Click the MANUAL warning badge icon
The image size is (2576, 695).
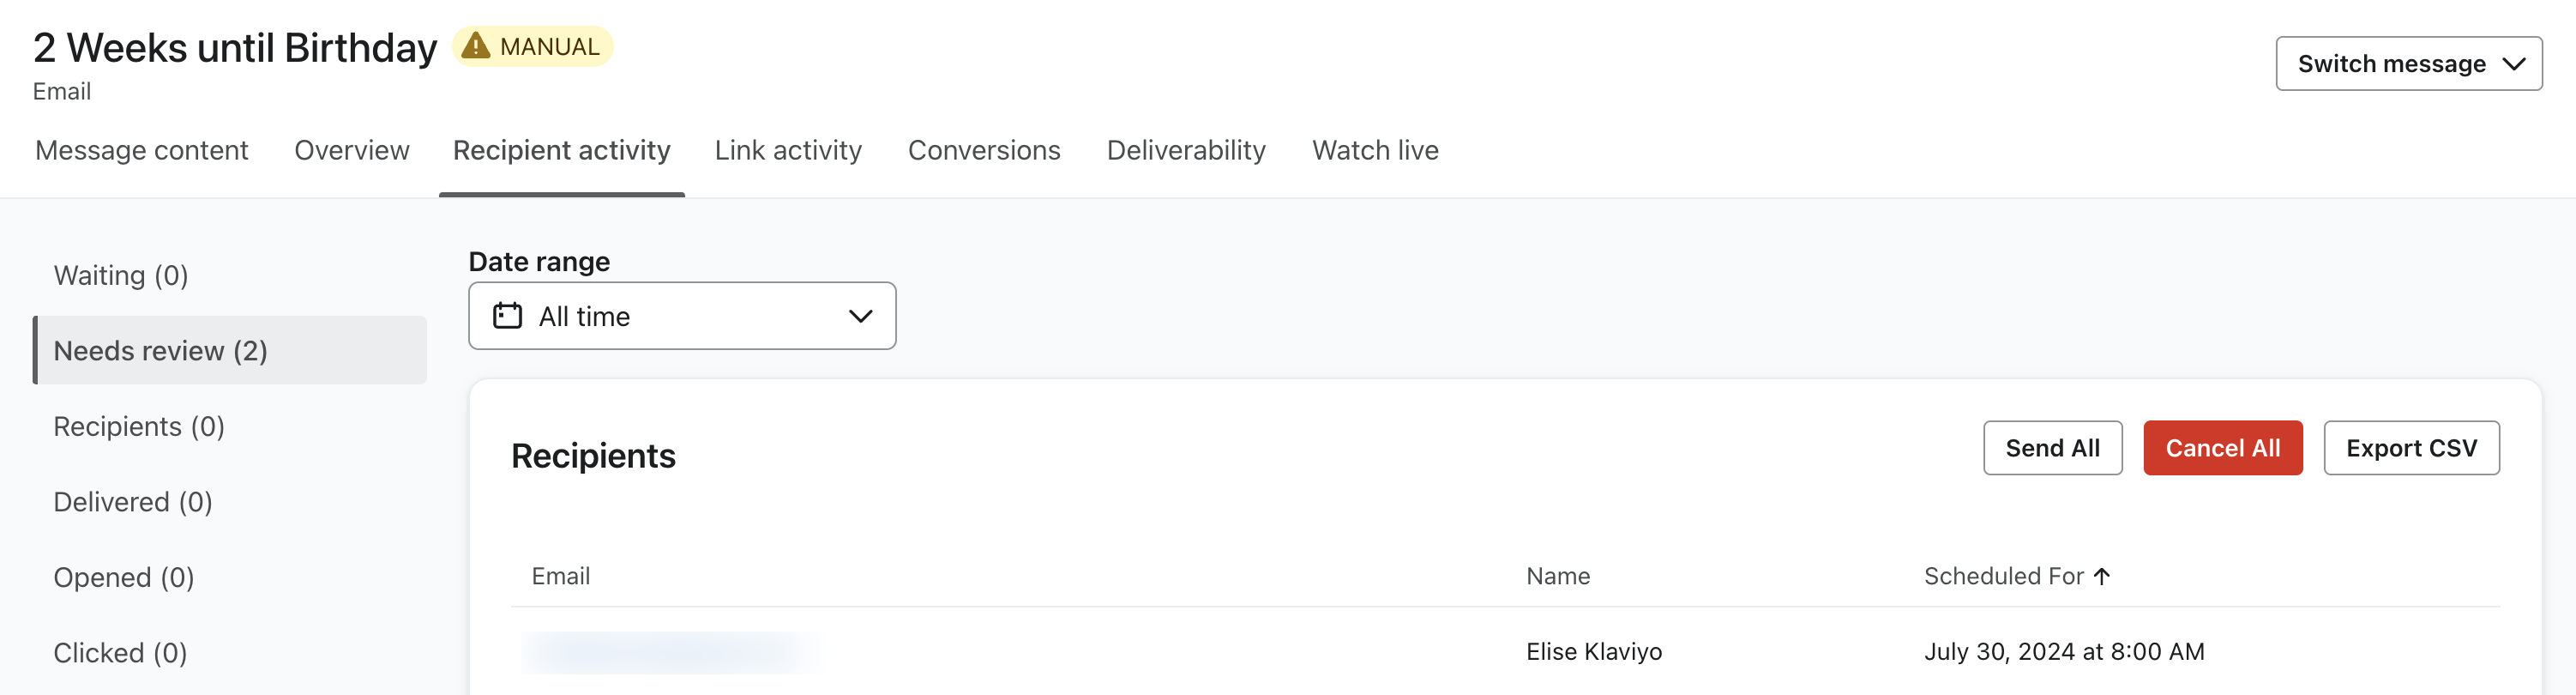click(476, 46)
